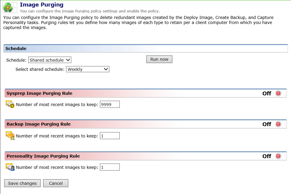Click the Image Purging recycle policy icon
The width and height of the screenshot is (291, 194).
(7, 7)
